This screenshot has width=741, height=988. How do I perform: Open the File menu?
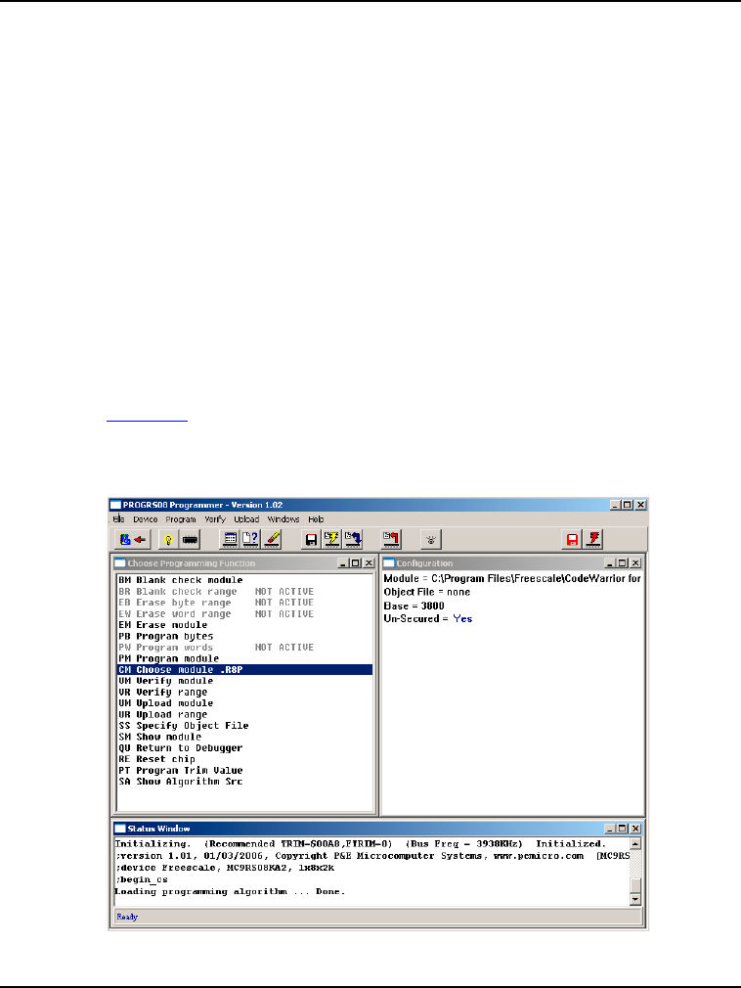(x=118, y=519)
